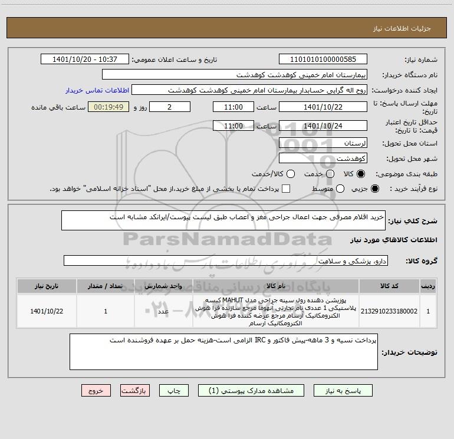
Task: Select the جزیی purchase type radio
Action: [374, 189]
